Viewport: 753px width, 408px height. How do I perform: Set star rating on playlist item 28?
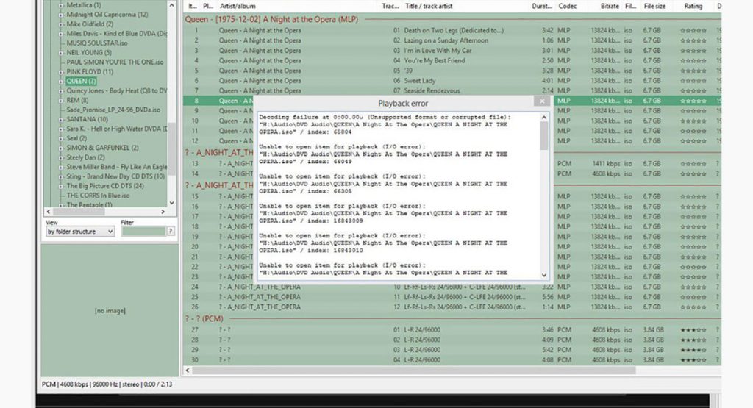coord(693,340)
